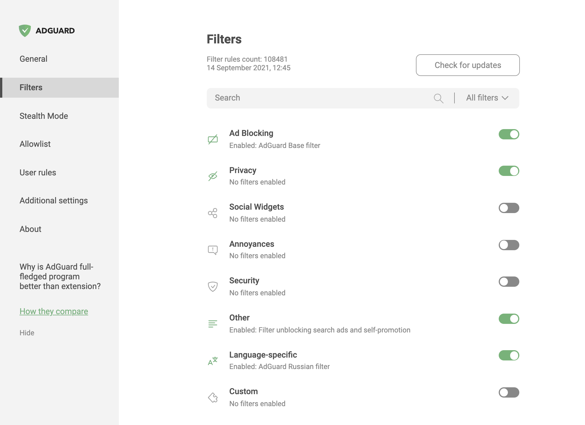Toggle the Privacy filter on
The image size is (585, 425).
coord(509,171)
